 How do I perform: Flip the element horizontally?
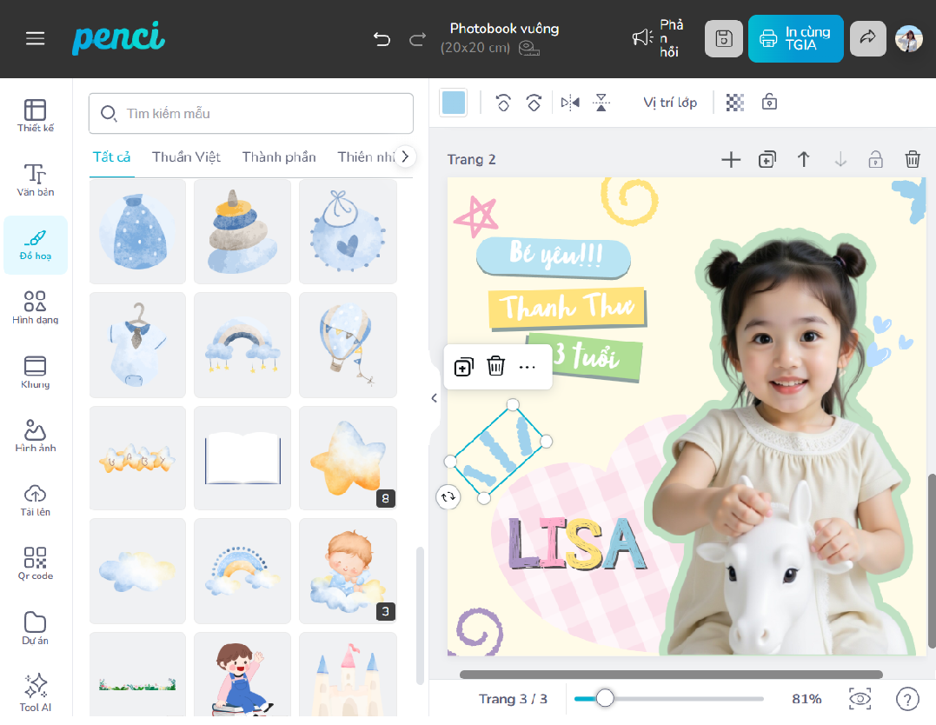coord(570,103)
